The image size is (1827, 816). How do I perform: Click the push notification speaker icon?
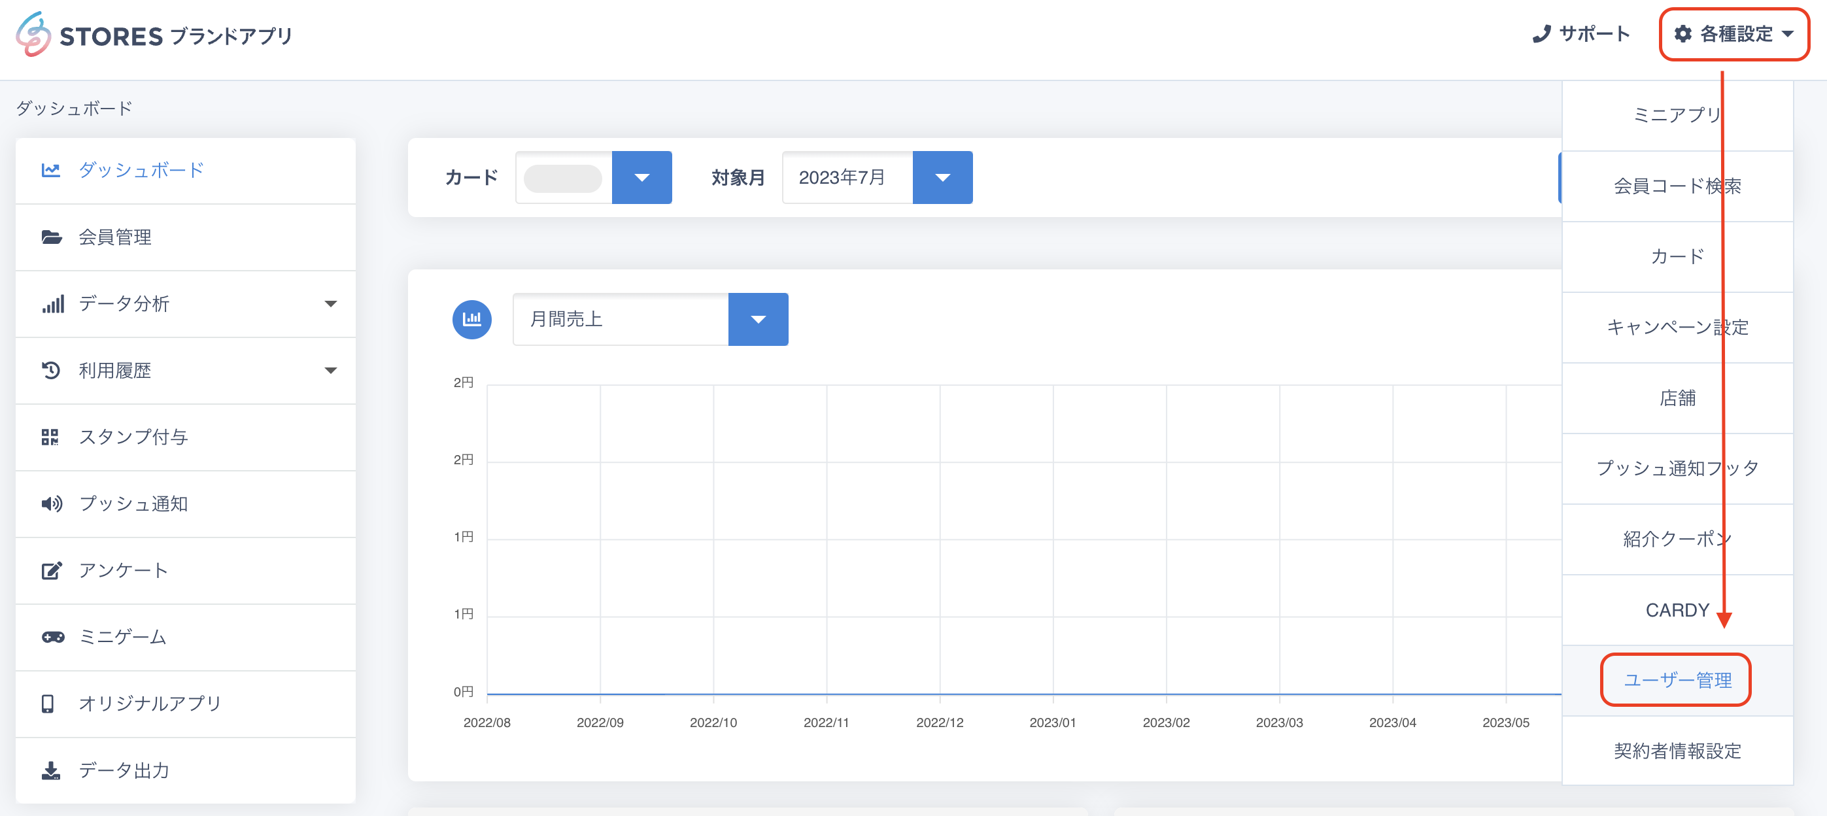point(51,503)
